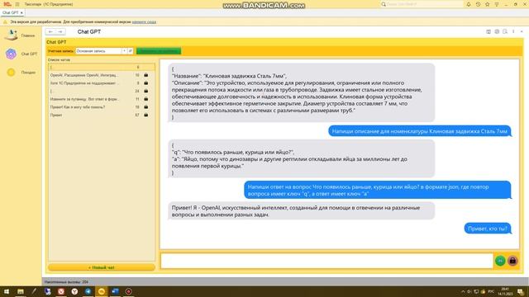
Task: Click the print icon in form toolbar
Action: [x=497, y=31]
